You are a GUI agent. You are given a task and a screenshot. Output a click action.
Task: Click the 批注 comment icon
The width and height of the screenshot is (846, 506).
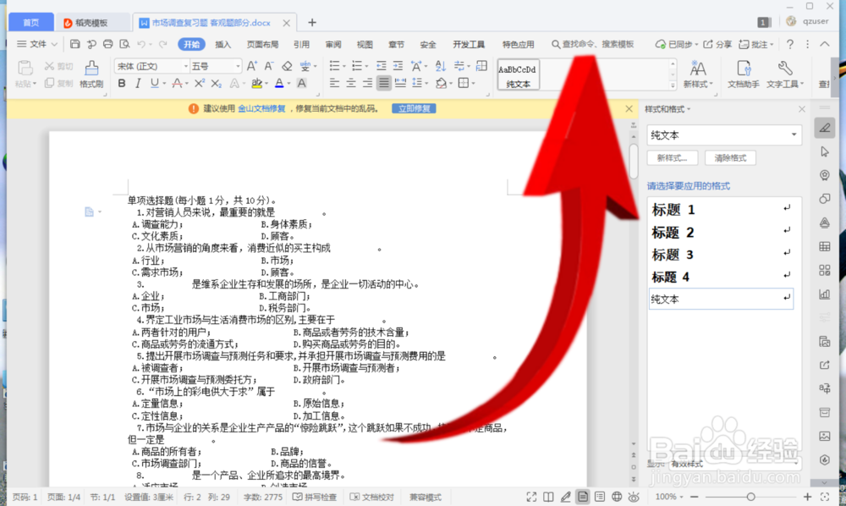[x=758, y=44]
